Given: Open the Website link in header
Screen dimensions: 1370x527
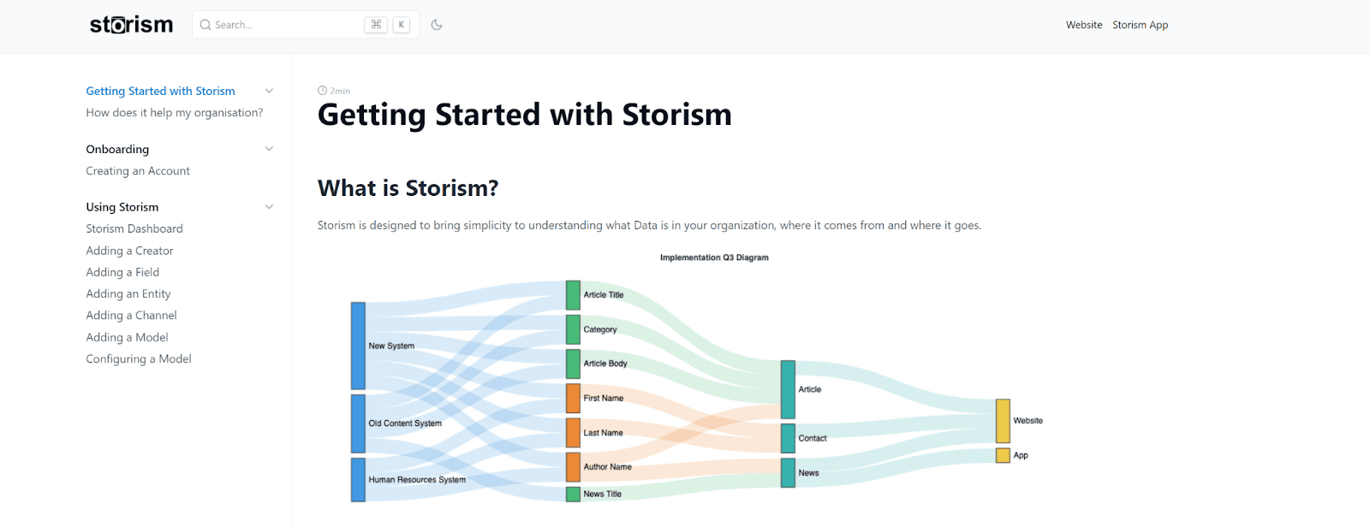Looking at the screenshot, I should [1084, 25].
